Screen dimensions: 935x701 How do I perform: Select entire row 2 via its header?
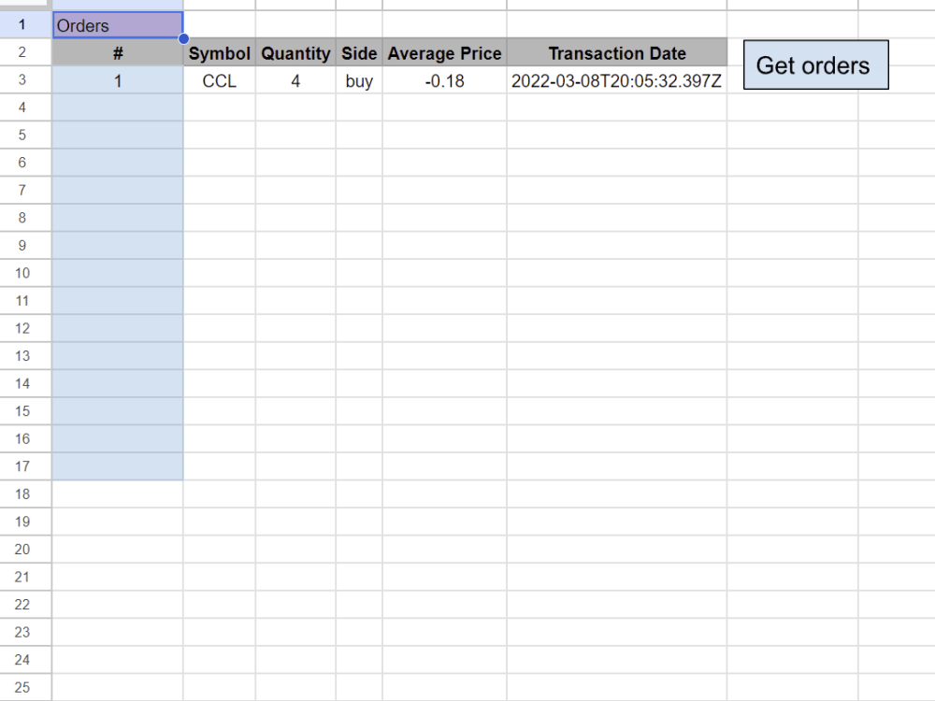(25, 52)
